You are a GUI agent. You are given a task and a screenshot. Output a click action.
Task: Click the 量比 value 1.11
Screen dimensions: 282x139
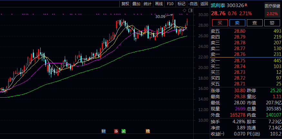coord(277,97)
